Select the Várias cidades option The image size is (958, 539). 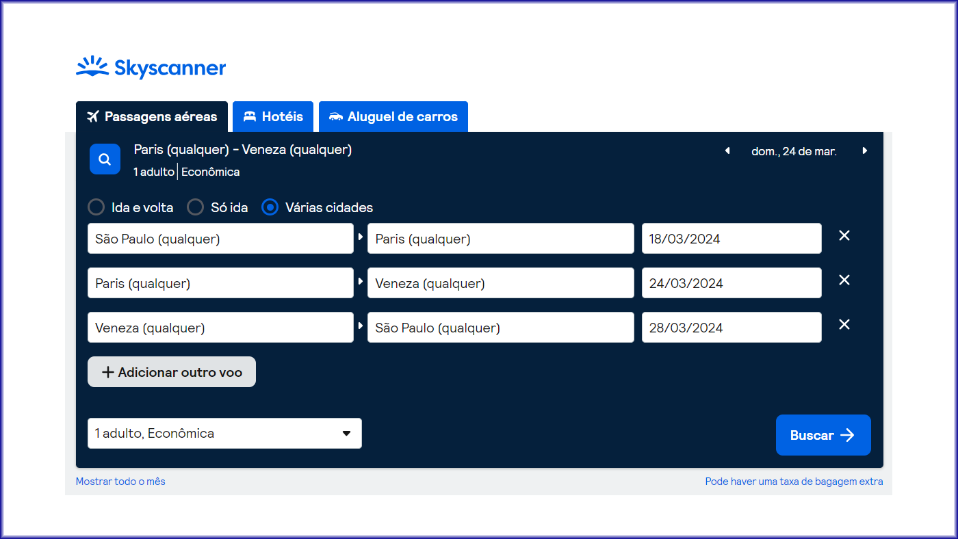[x=270, y=207]
